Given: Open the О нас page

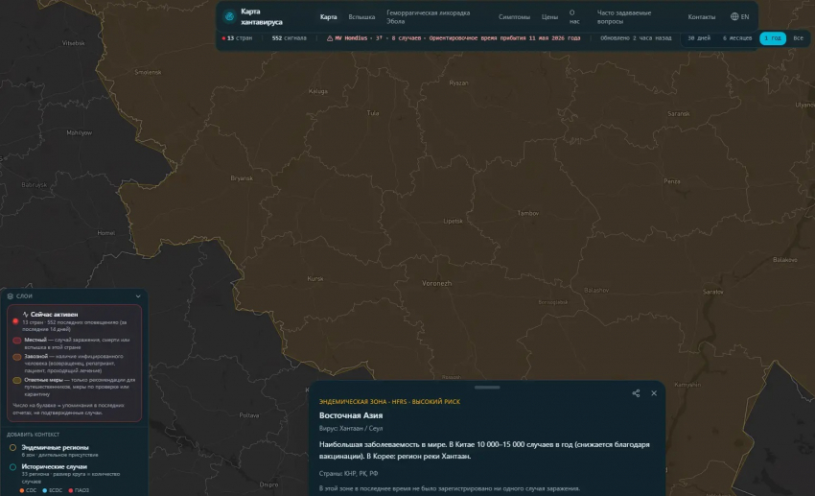Looking at the screenshot, I should click(574, 17).
